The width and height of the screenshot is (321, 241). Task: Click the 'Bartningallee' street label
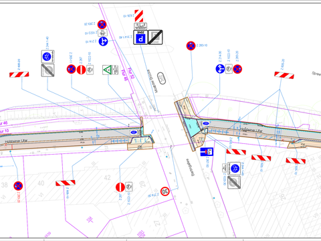[x=190, y=167]
